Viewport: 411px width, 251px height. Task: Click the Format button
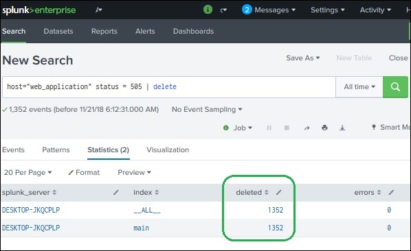tap(84, 173)
